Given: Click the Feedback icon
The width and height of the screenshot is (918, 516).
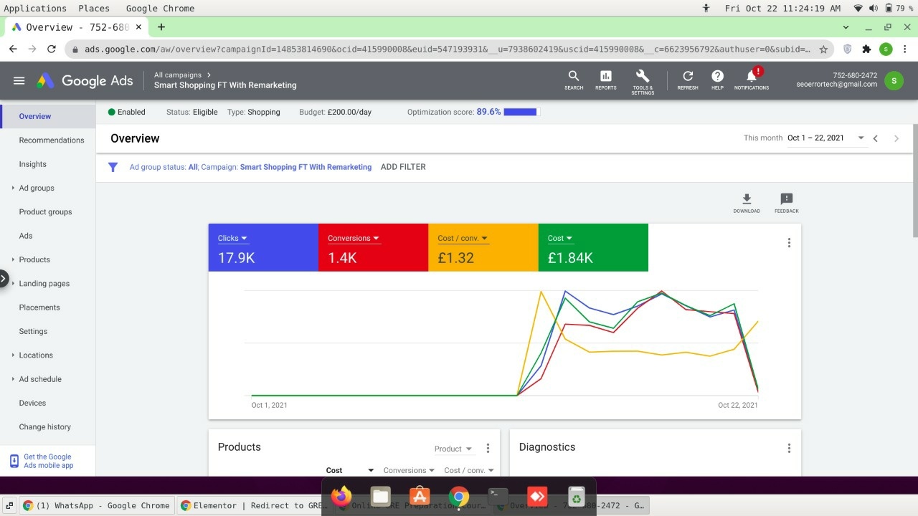Looking at the screenshot, I should [x=787, y=203].
